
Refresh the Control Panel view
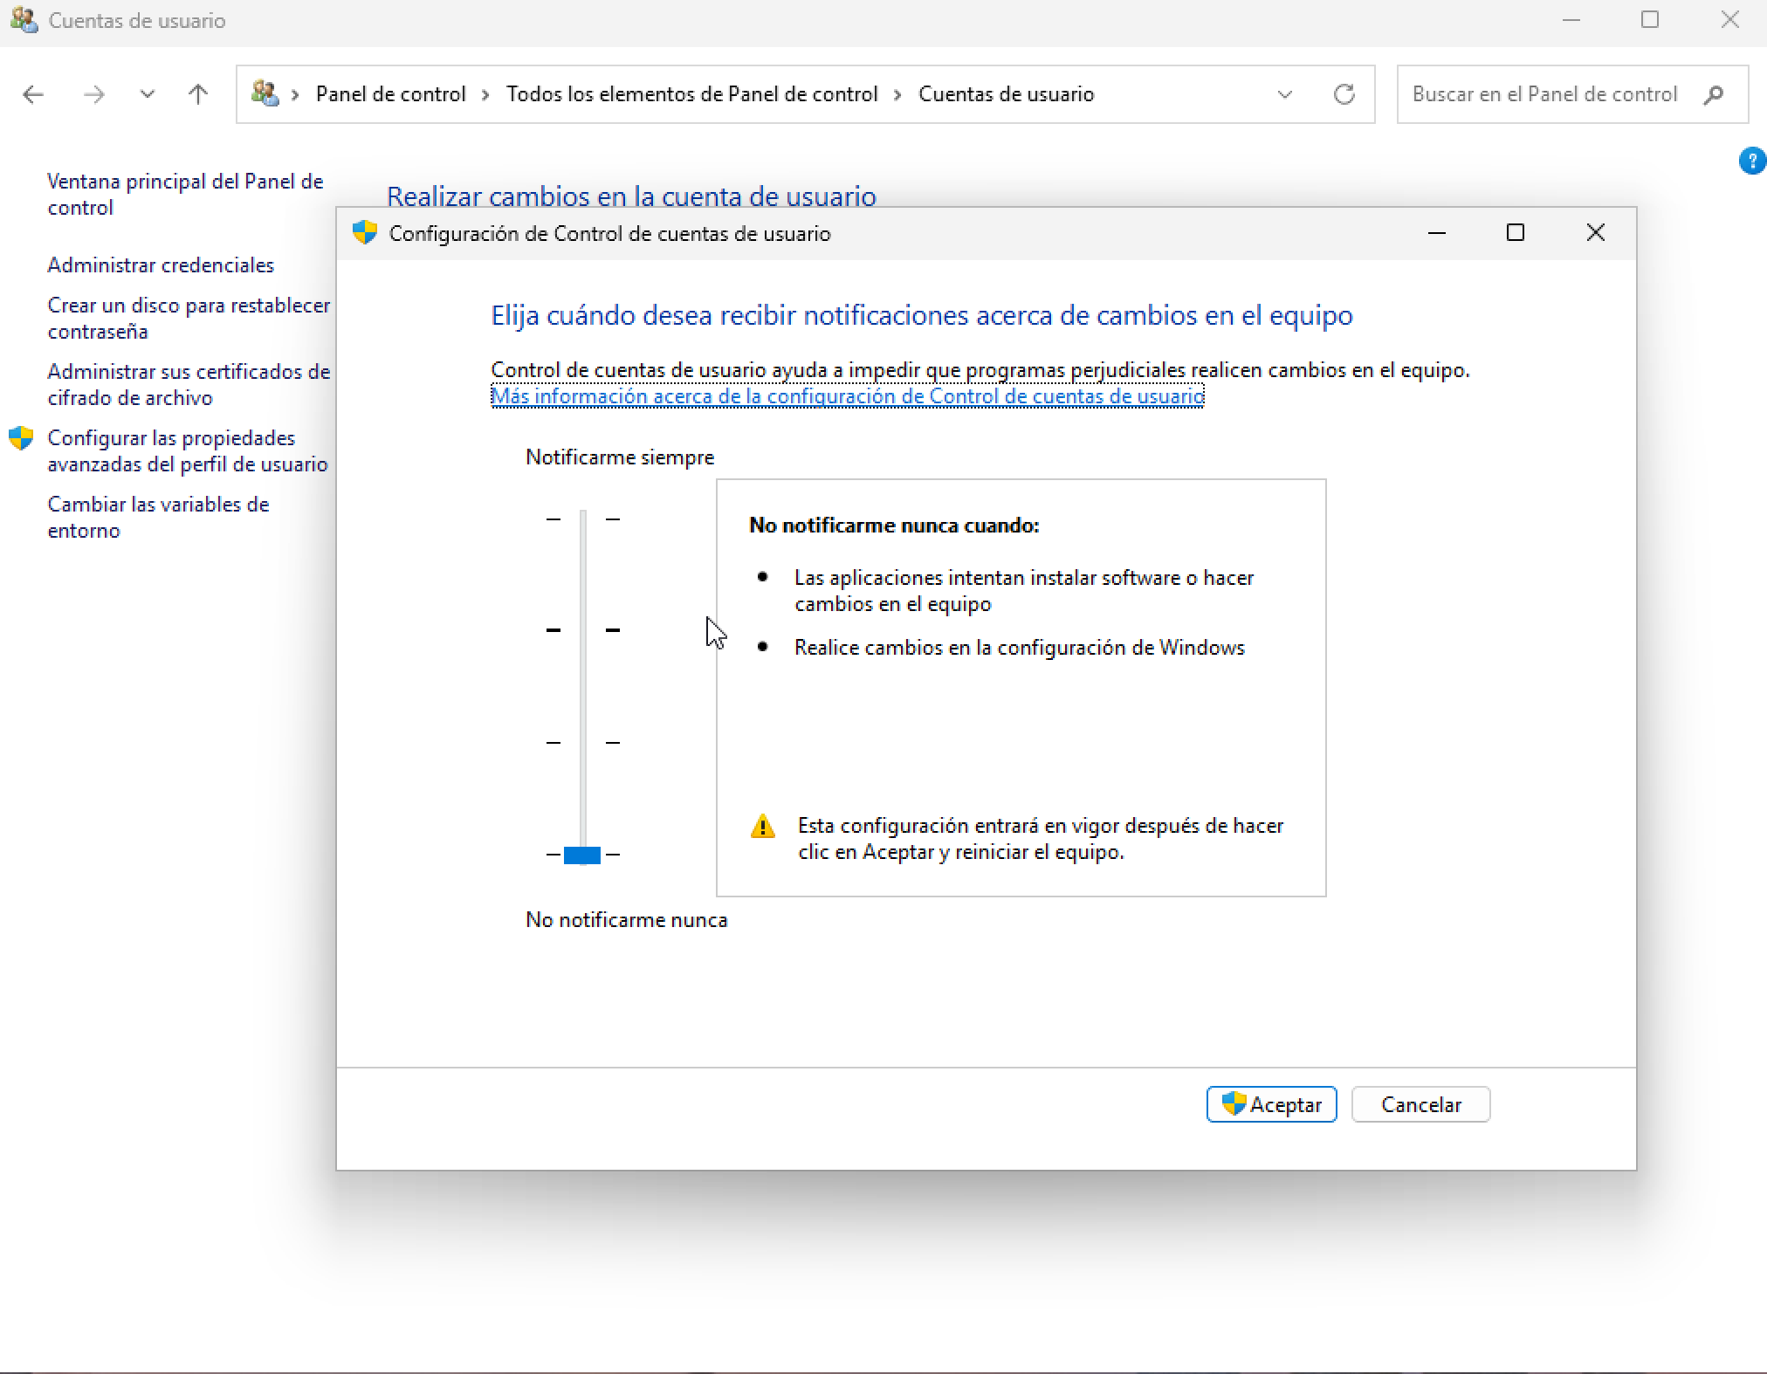[x=1344, y=94]
